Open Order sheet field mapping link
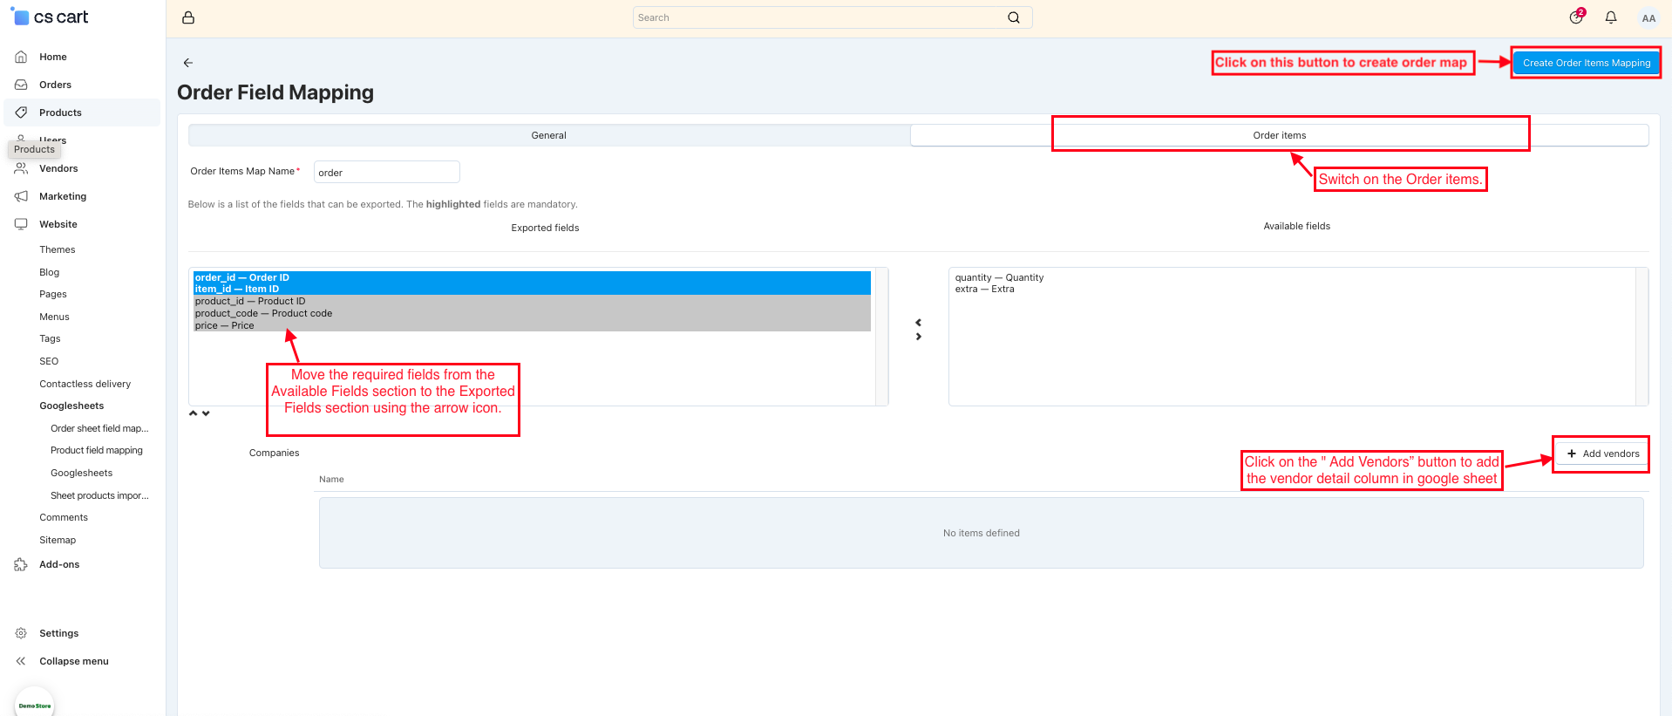This screenshot has height=716, width=1672. 99,428
